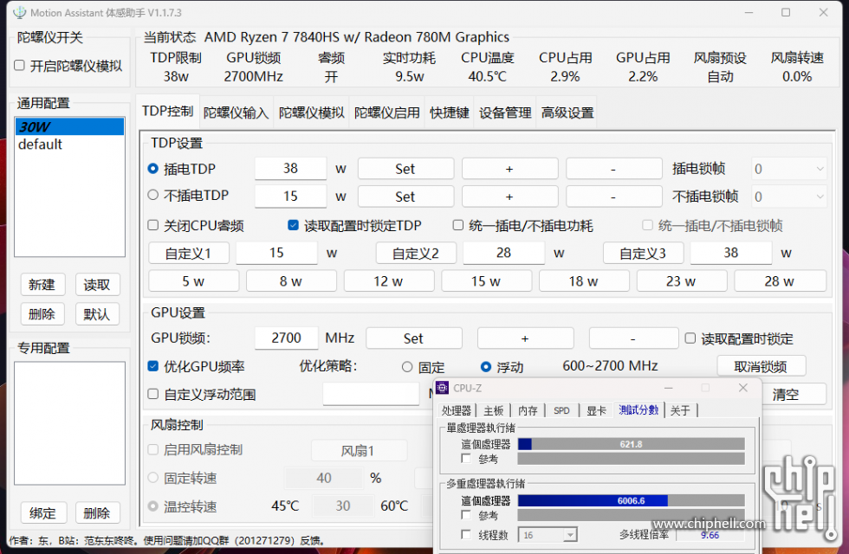Enable 自定义浮动范围 checkbox
The width and height of the screenshot is (849, 554).
click(153, 394)
